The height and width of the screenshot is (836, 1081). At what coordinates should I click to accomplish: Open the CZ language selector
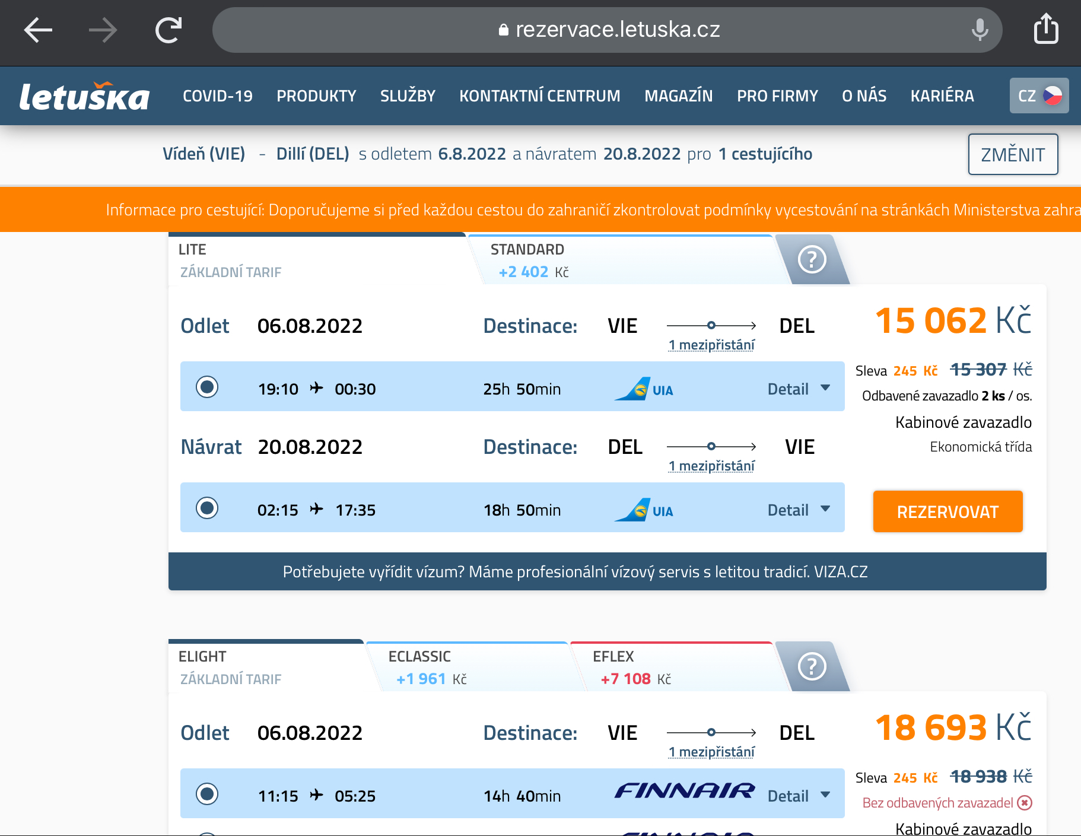coord(1039,96)
